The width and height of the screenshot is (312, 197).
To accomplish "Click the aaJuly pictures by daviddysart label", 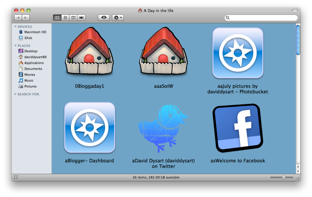I will pyautogui.click(x=238, y=89).
